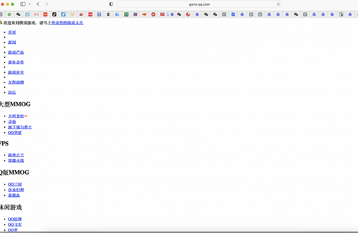Reload the game.qq.com page
The width and height of the screenshot is (358, 233).
[x=278, y=4]
